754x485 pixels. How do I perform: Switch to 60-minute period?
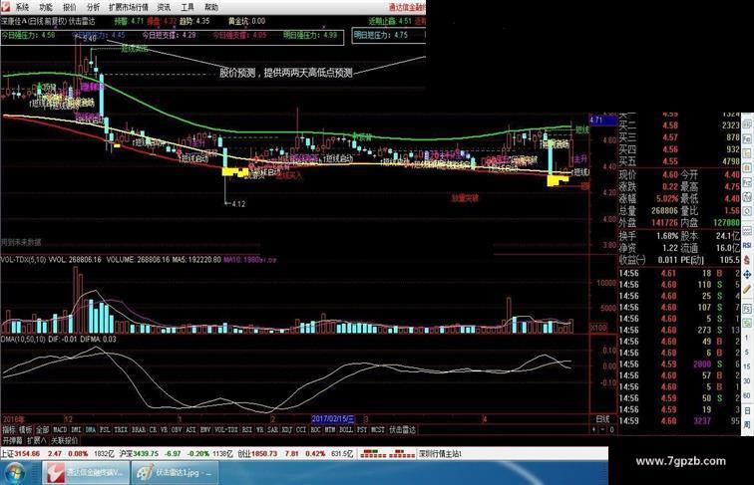pos(747,395)
